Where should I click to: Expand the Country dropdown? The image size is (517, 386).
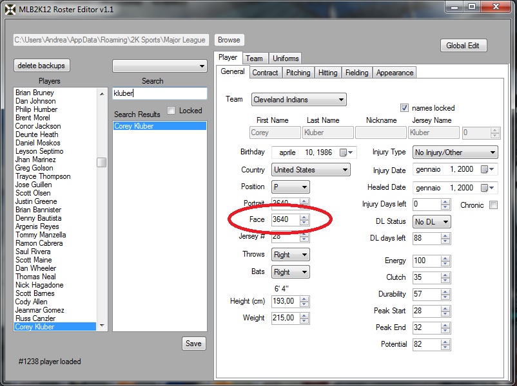pyautogui.click(x=311, y=170)
